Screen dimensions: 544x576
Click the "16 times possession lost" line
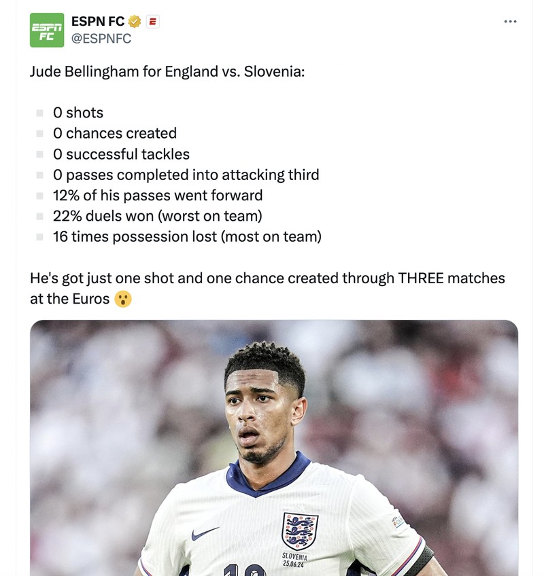click(187, 237)
